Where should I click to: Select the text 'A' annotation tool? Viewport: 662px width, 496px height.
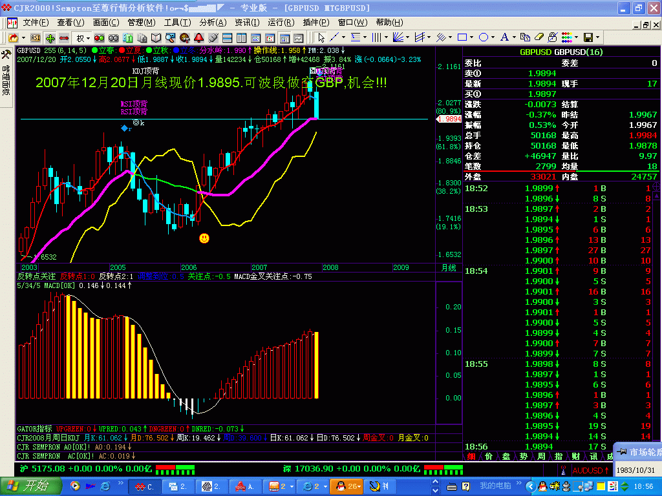[505, 36]
